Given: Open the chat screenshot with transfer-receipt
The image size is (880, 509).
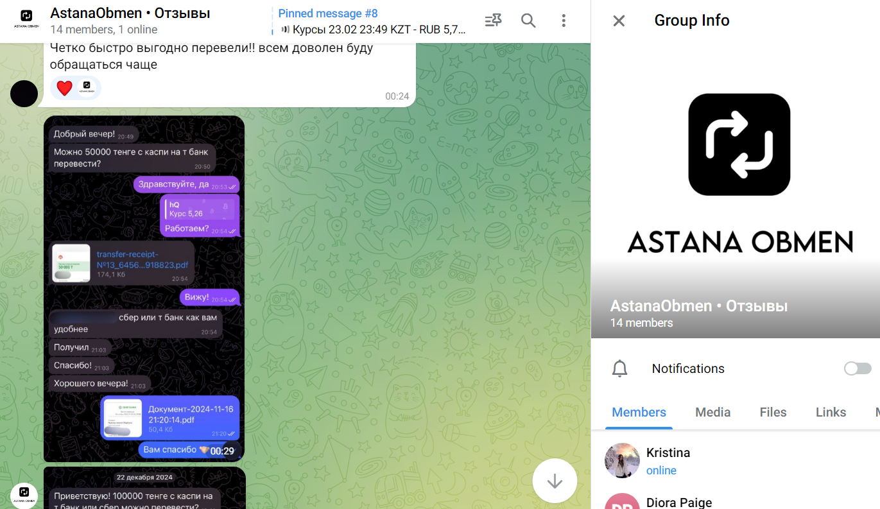Looking at the screenshot, I should [x=144, y=289].
